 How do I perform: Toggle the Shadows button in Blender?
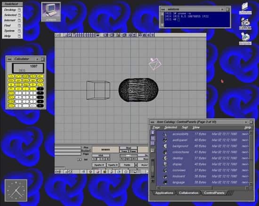pos(129,148)
